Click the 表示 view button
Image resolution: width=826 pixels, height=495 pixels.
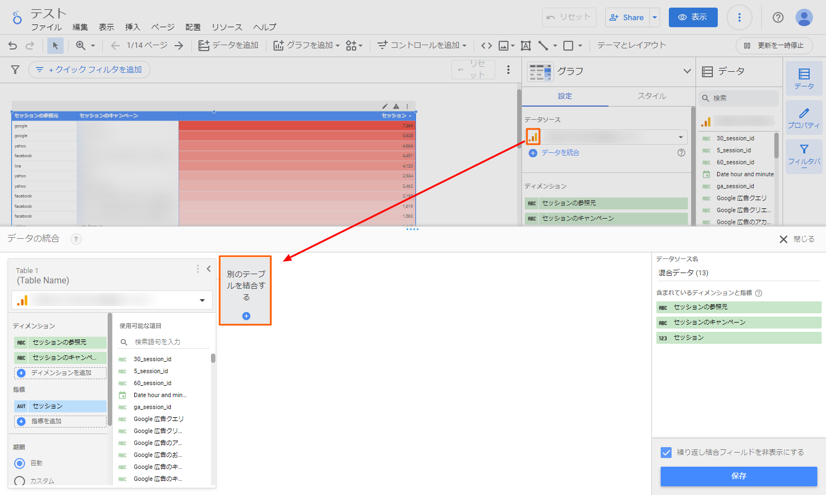click(x=693, y=17)
